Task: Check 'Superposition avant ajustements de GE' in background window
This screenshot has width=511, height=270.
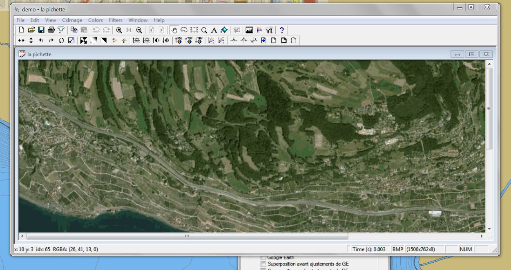Action: click(x=263, y=264)
